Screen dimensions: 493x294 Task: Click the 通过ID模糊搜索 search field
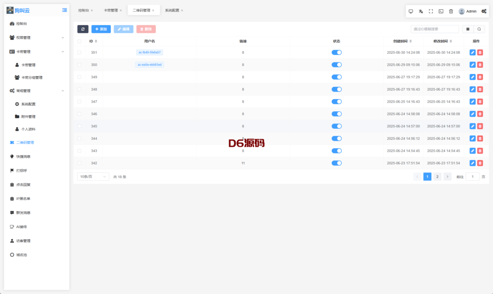pos(434,29)
